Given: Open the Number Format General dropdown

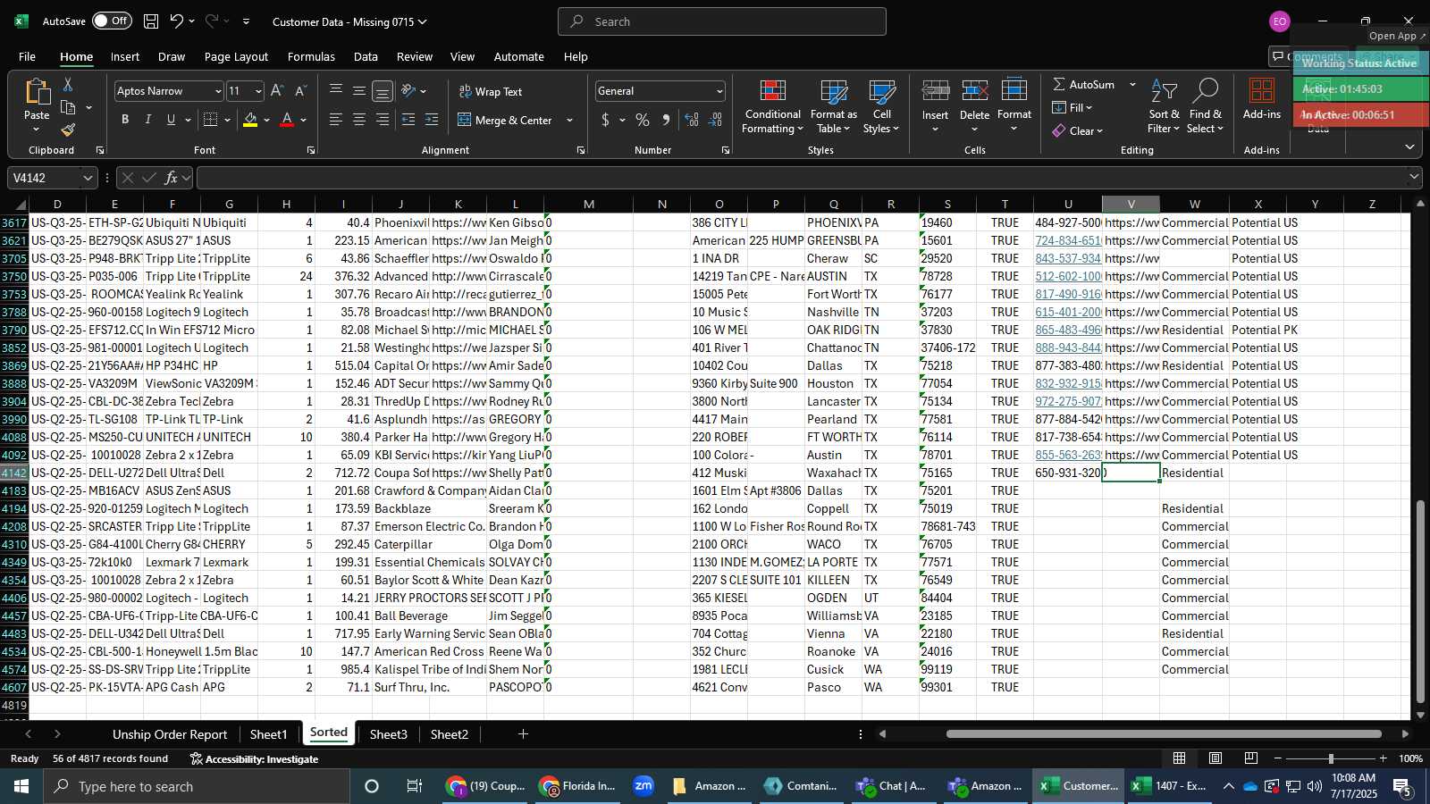Looking at the screenshot, I should coord(719,91).
